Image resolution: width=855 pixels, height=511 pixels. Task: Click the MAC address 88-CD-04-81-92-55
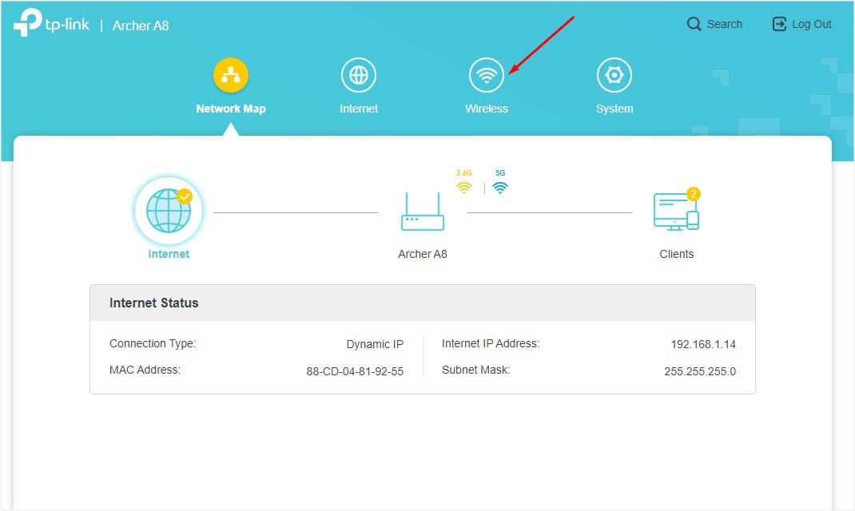(x=355, y=371)
